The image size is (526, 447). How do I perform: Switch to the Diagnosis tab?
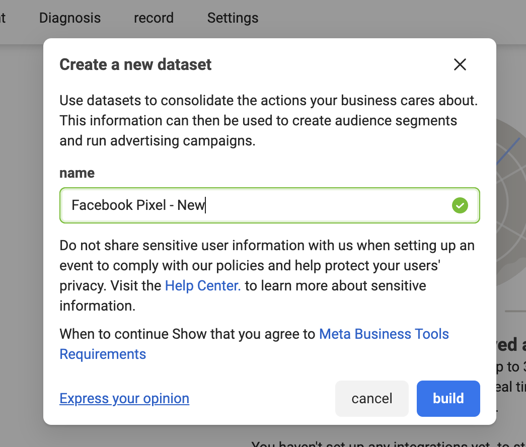coord(70,18)
